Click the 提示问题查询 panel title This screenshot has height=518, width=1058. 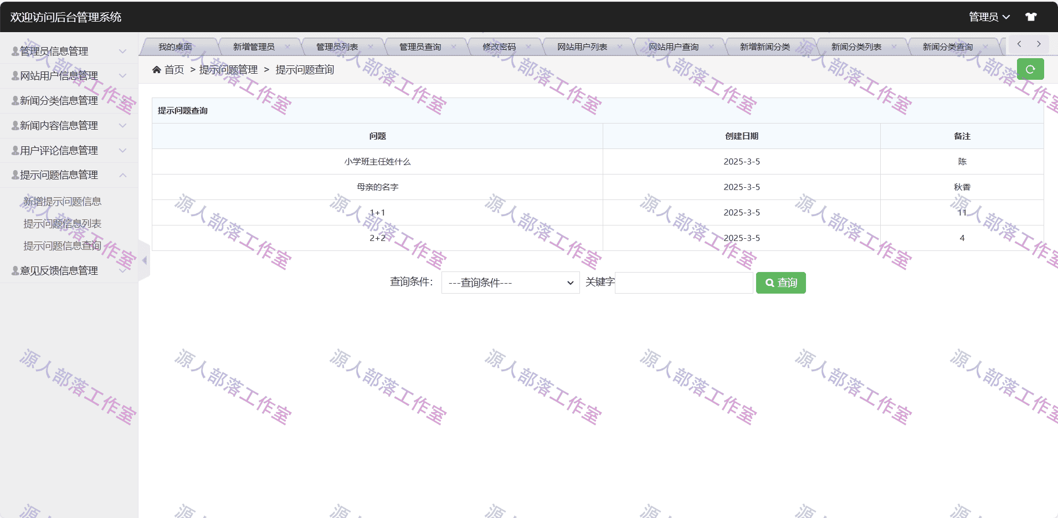183,110
